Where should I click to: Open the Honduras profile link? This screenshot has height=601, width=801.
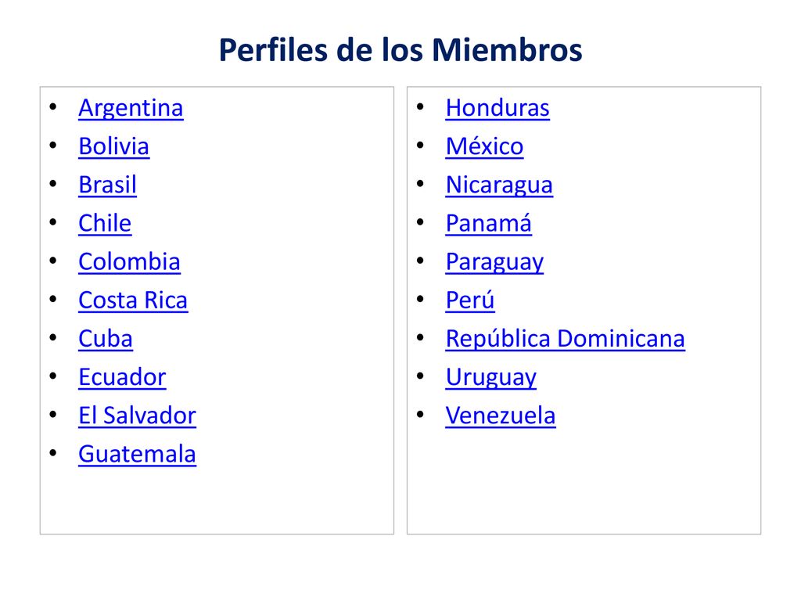tap(497, 108)
